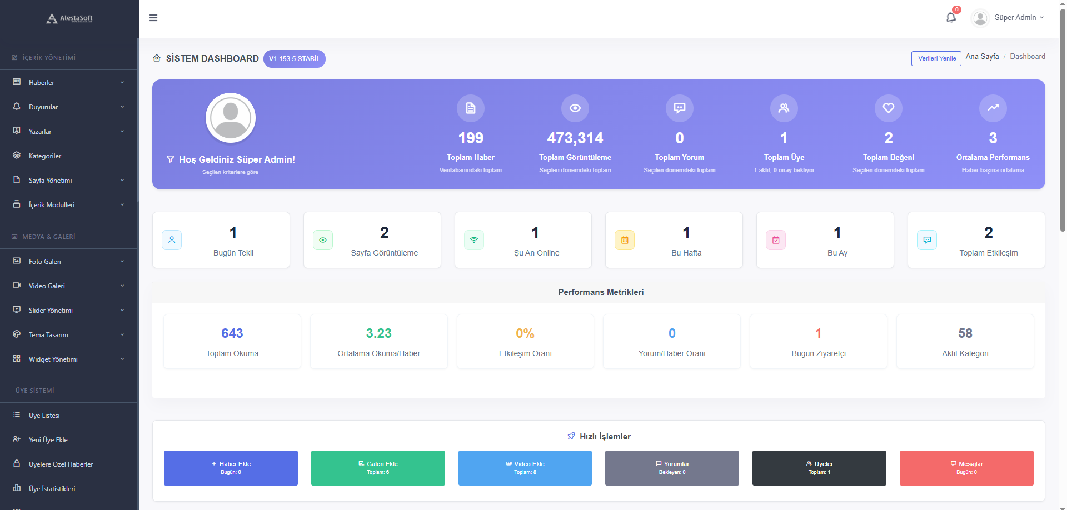The height and width of the screenshot is (510, 1067).
Task: Select Üye Listesi from the sidebar
Action: coord(44,415)
